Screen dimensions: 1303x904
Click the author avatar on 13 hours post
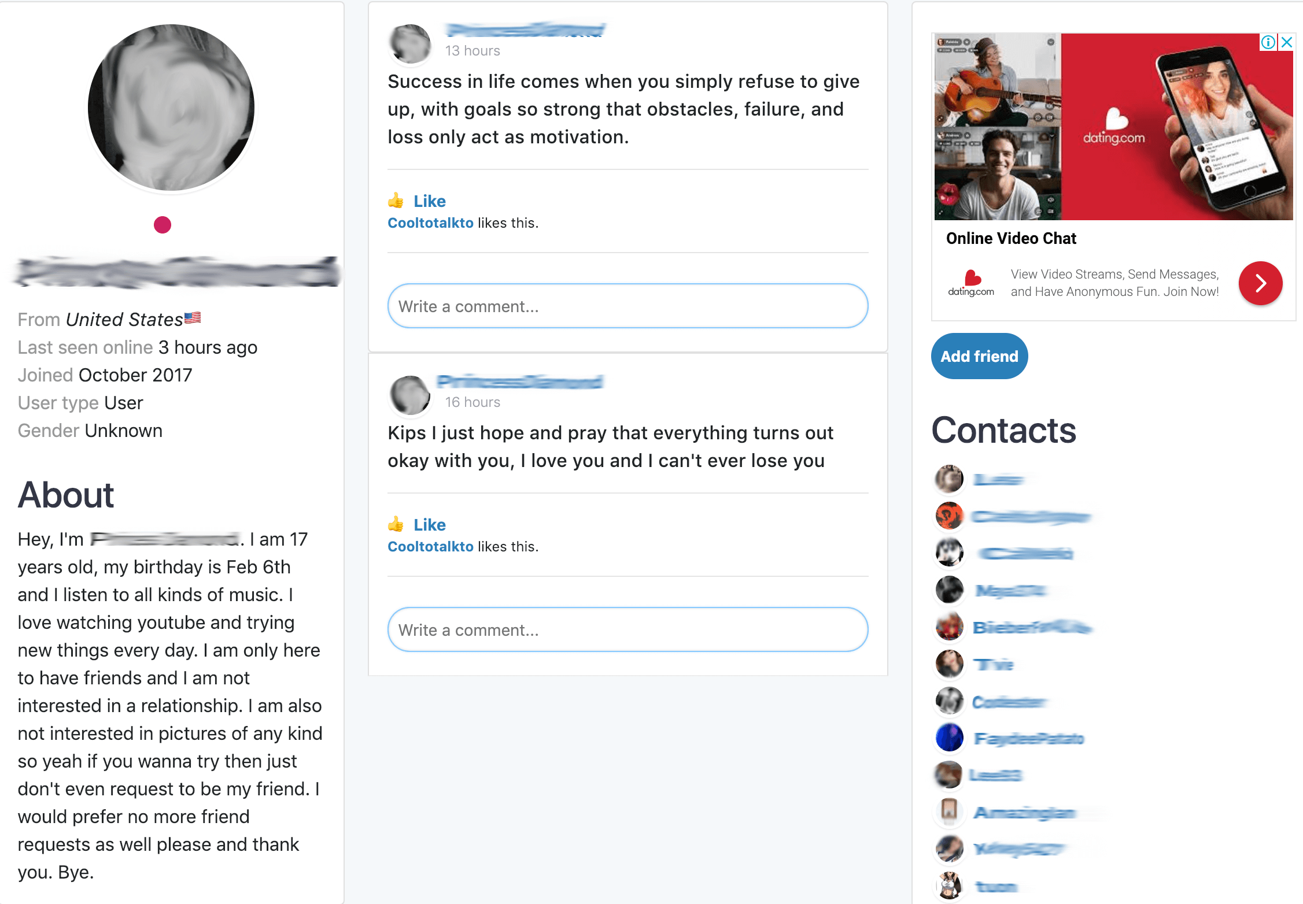coord(411,44)
